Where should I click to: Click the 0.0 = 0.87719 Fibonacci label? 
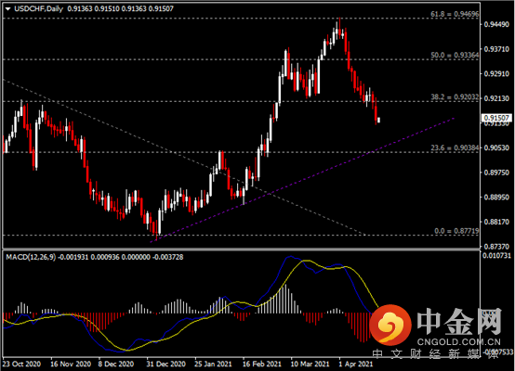pyautogui.click(x=456, y=231)
